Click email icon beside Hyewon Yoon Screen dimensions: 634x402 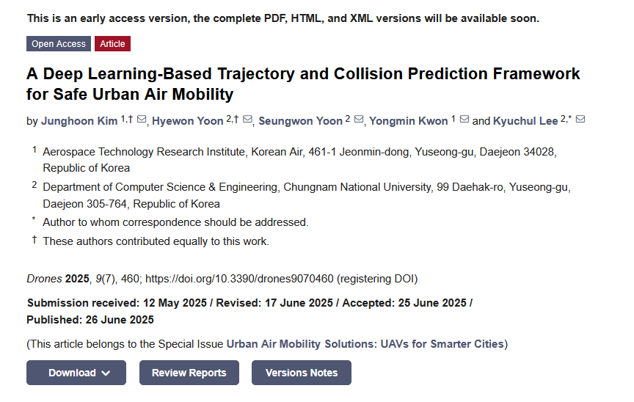tap(247, 120)
